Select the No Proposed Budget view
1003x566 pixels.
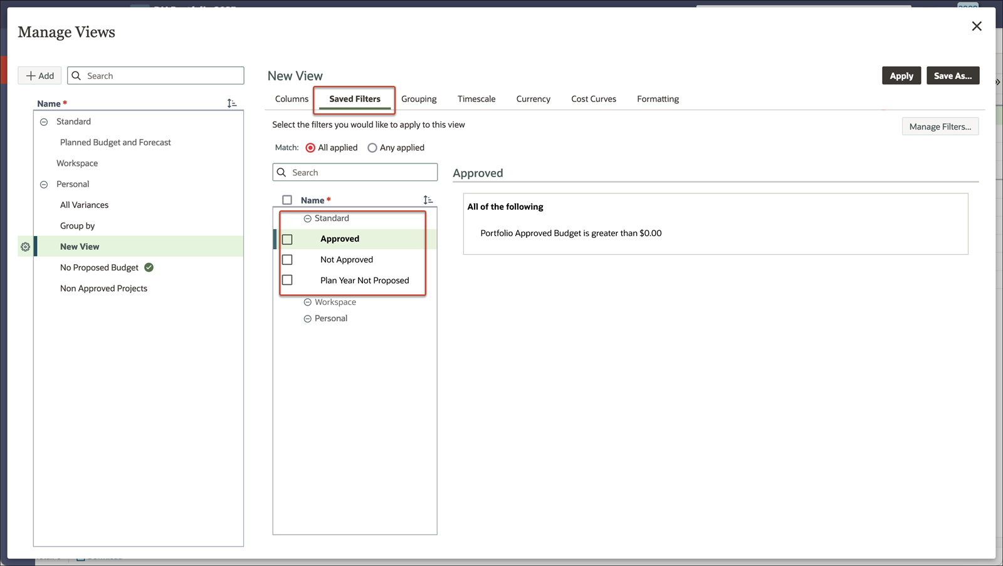[x=99, y=267]
